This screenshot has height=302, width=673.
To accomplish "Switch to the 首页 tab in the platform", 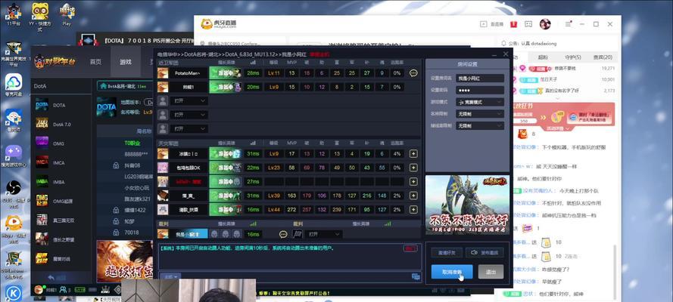I will (95, 62).
